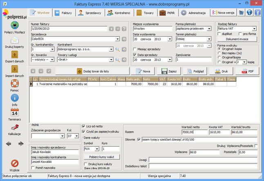Click refresh icon beside Sprzedawca field
This screenshot has width=264, height=181.
124,39
